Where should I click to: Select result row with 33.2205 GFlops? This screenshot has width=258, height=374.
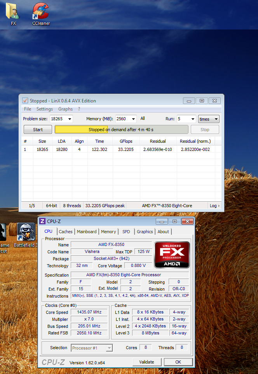[121, 149]
